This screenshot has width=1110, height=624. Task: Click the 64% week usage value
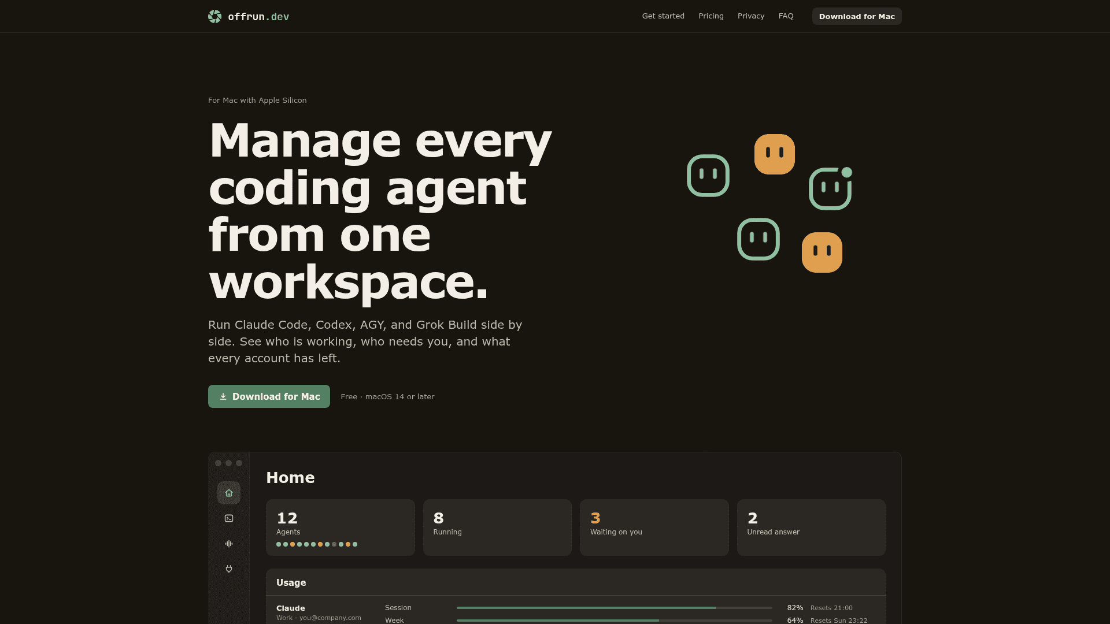795,621
